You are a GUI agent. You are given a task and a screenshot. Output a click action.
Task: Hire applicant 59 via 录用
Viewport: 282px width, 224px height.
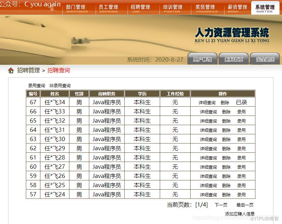(x=241, y=176)
